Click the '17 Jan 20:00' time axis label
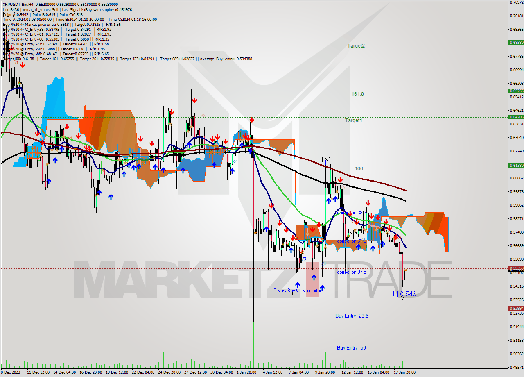The height and width of the screenshot is (377, 524). pos(404,372)
